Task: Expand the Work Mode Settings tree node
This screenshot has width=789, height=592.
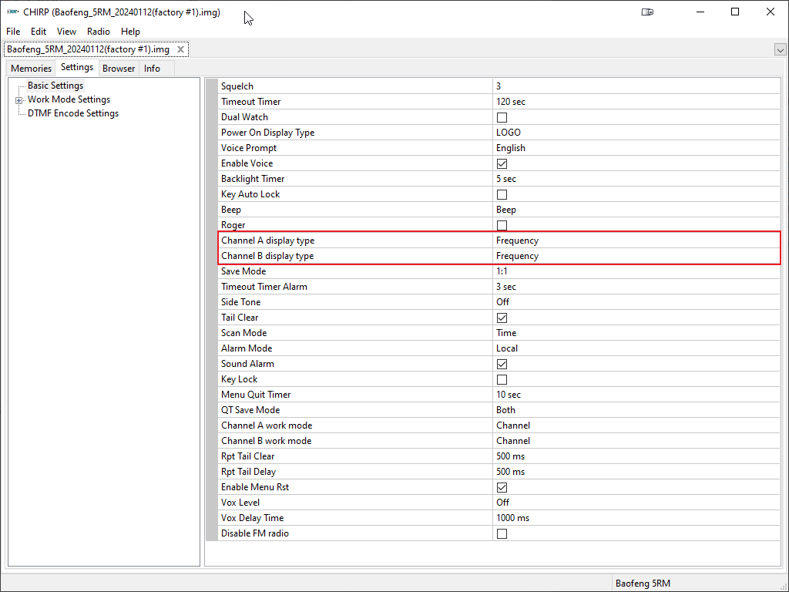Action: [19, 100]
